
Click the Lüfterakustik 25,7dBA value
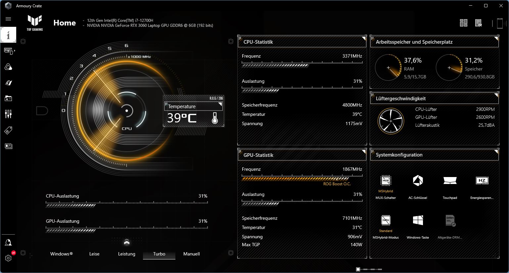(486, 125)
